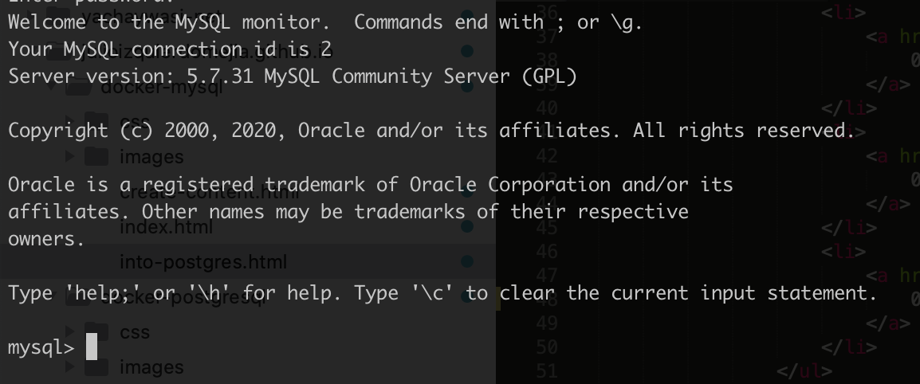This screenshot has height=384, width=920.
Task: Click the closing ul tag on line 51
Action: click(804, 370)
